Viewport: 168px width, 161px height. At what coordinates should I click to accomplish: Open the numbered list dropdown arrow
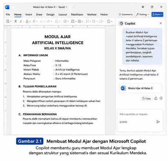click(x=97, y=21)
